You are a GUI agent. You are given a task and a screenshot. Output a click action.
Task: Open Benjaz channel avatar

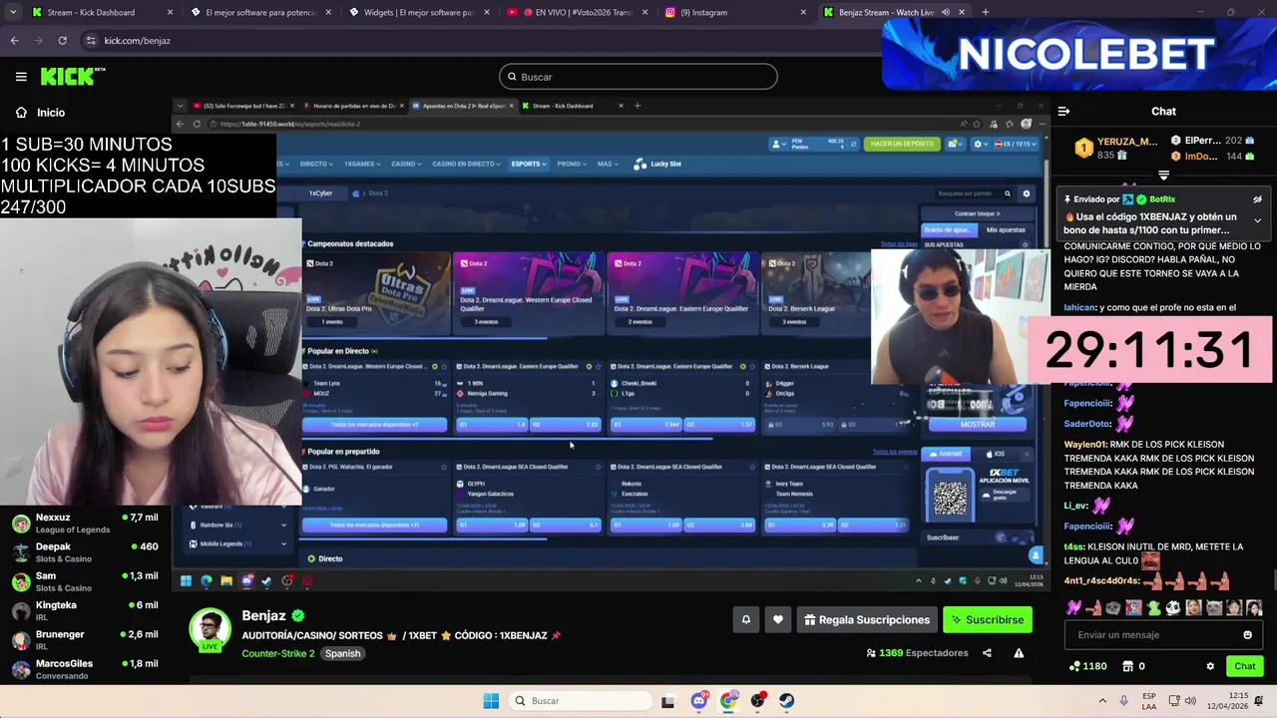[211, 629]
